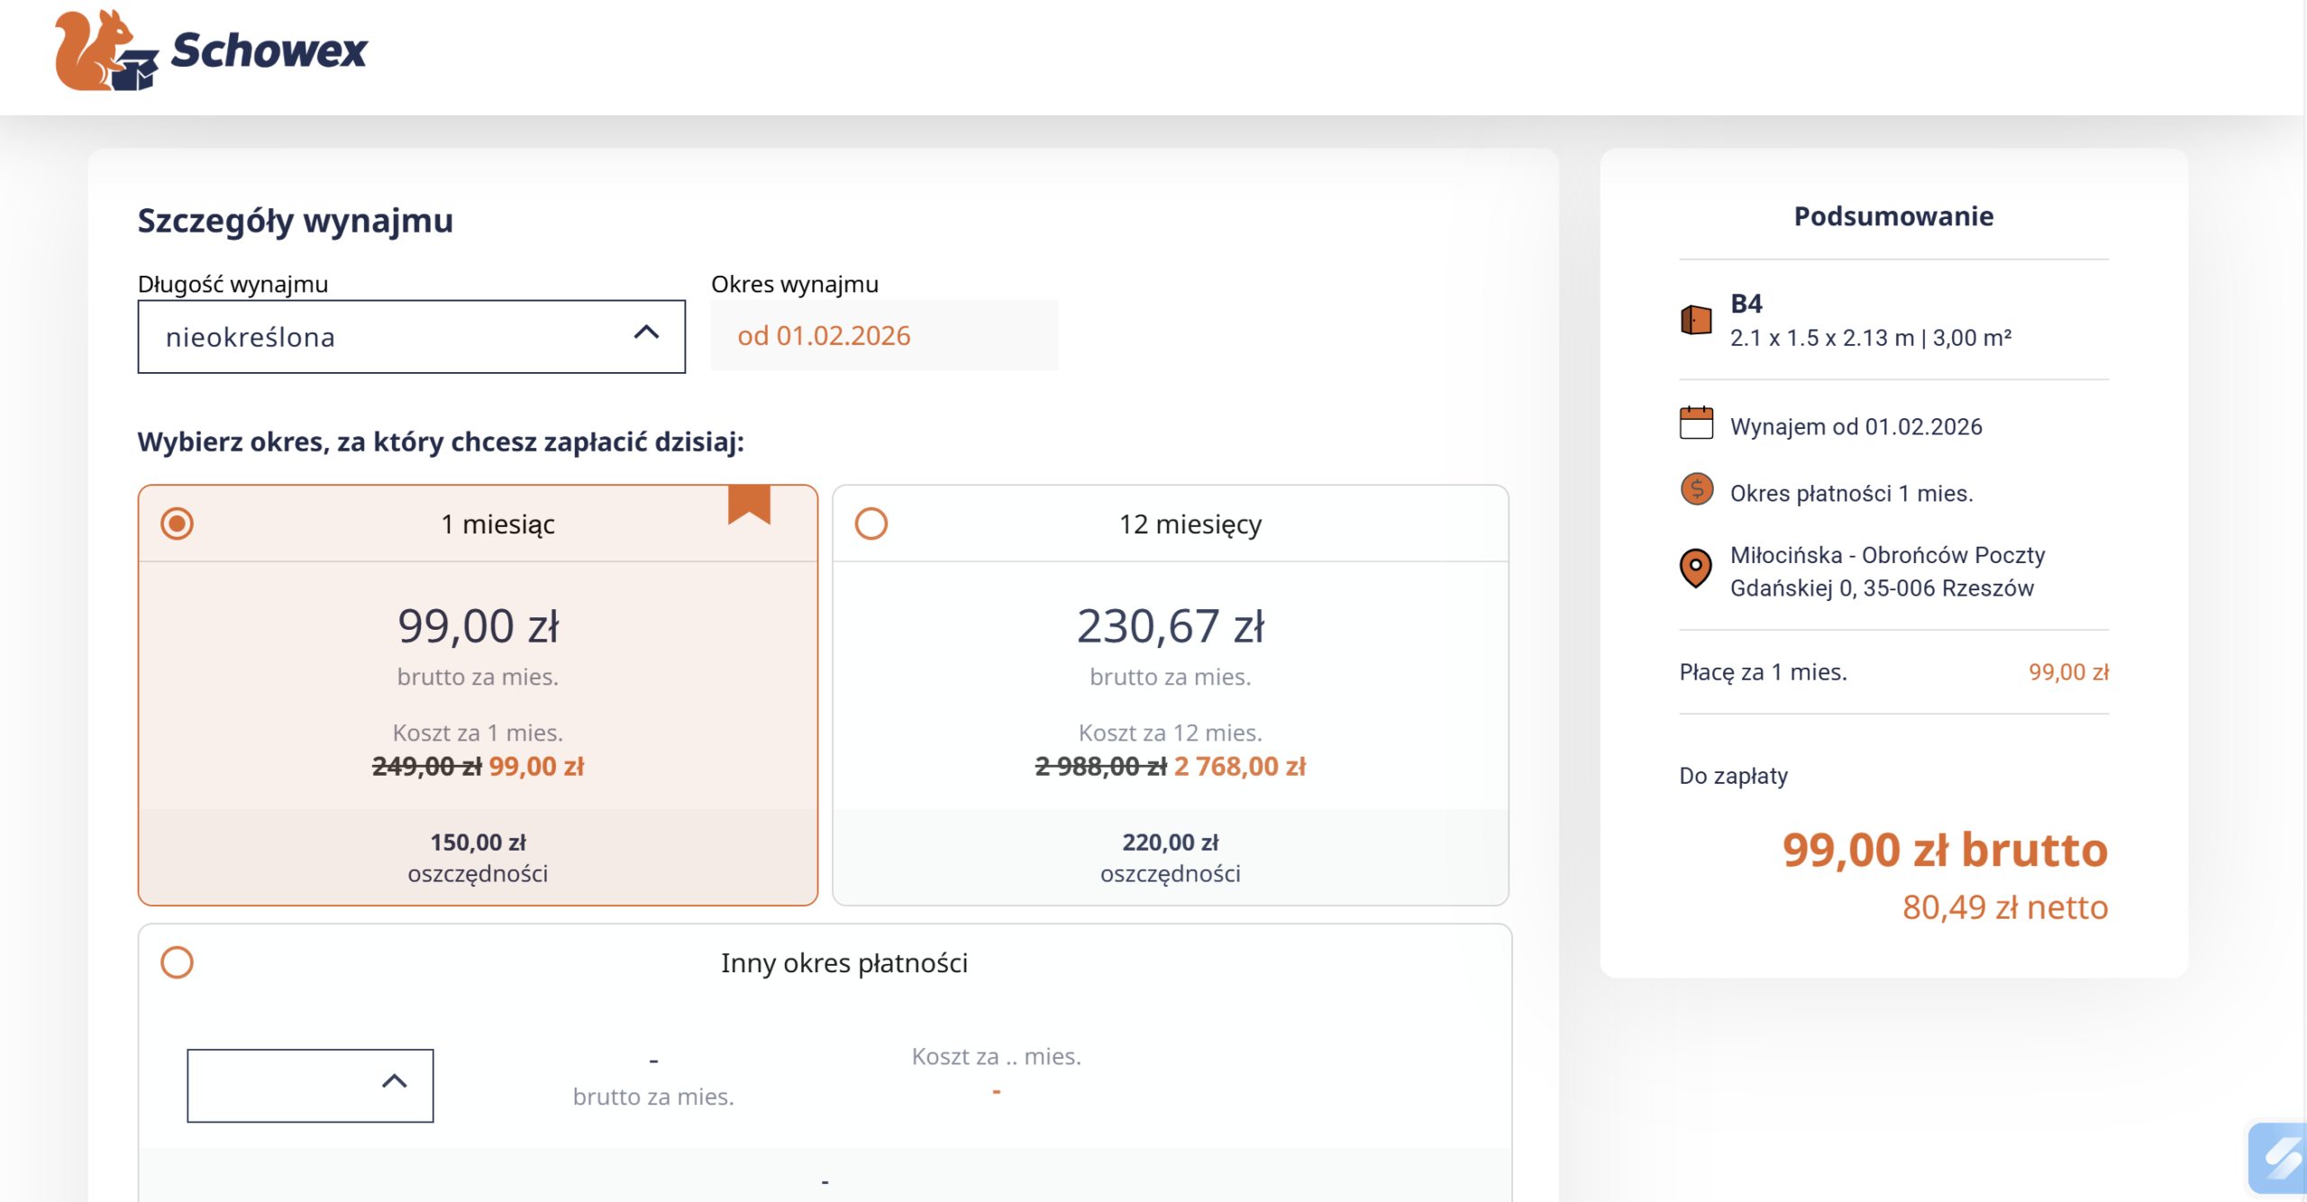Click the 1 miesiąc card header
This screenshot has width=2307, height=1202.
pyautogui.click(x=497, y=524)
